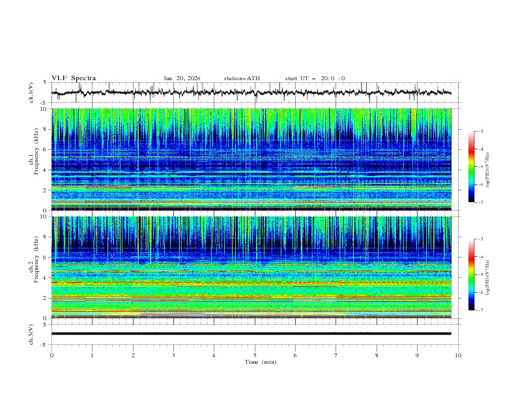Select the ch.2 "Frequency (kHz)" axis label
This screenshot has height=399, width=516.
[x=36, y=259]
